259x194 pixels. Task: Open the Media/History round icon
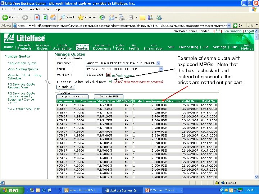point(103,17)
